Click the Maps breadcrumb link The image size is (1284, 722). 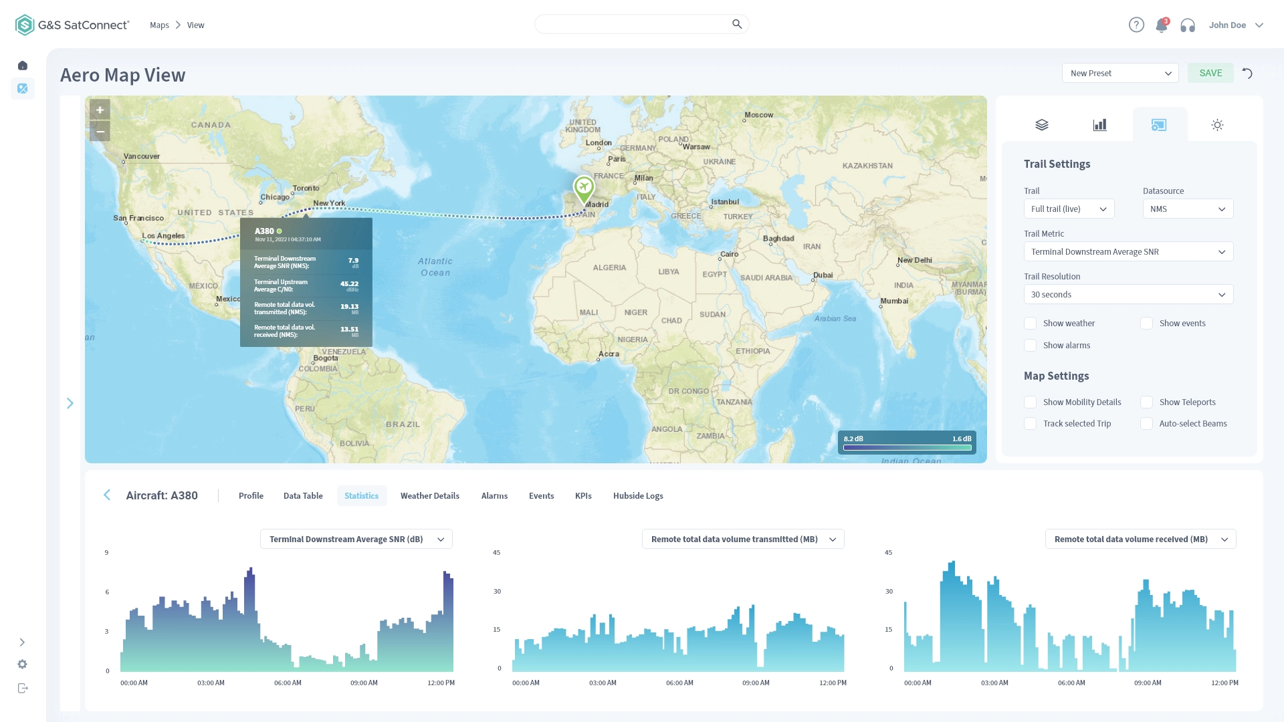(x=159, y=25)
